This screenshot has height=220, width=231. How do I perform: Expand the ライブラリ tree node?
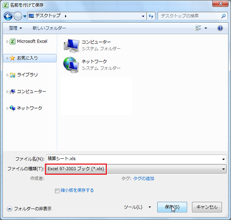pos(7,75)
